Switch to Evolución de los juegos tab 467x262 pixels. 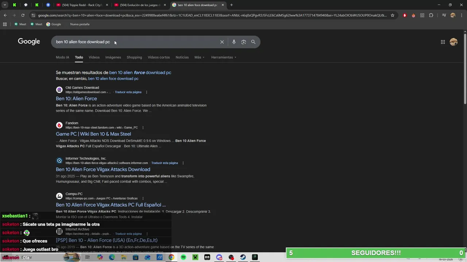click(x=139, y=5)
